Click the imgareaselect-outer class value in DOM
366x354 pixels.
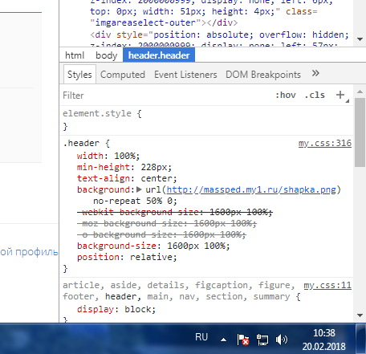(145, 22)
